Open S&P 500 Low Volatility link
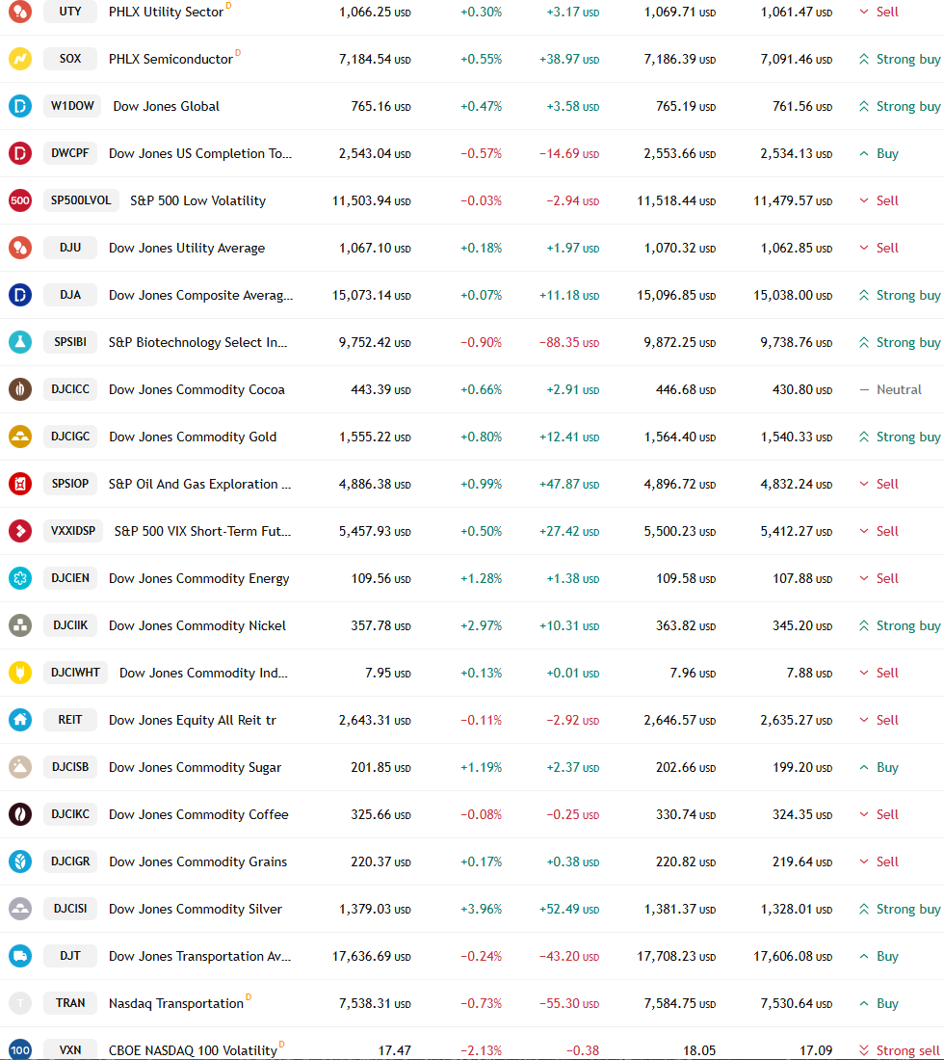 (x=198, y=200)
